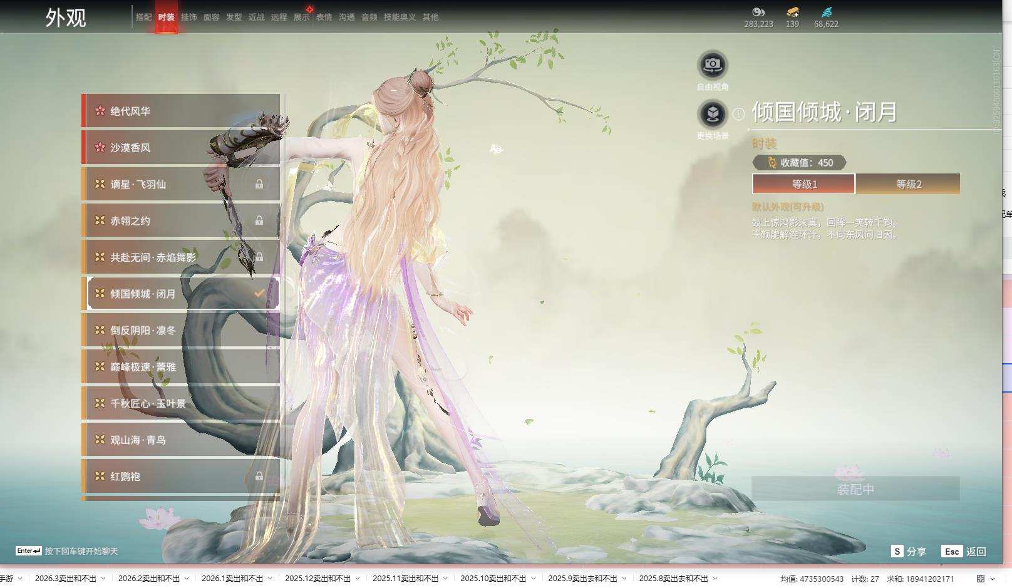The image size is (1012, 588).
Task: Click the 装配中 equip button
Action: (855, 488)
